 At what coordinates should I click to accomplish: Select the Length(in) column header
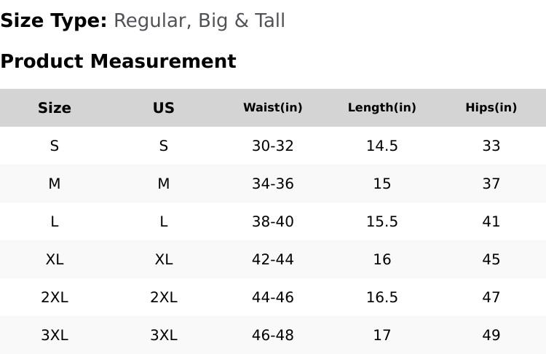tap(382, 108)
